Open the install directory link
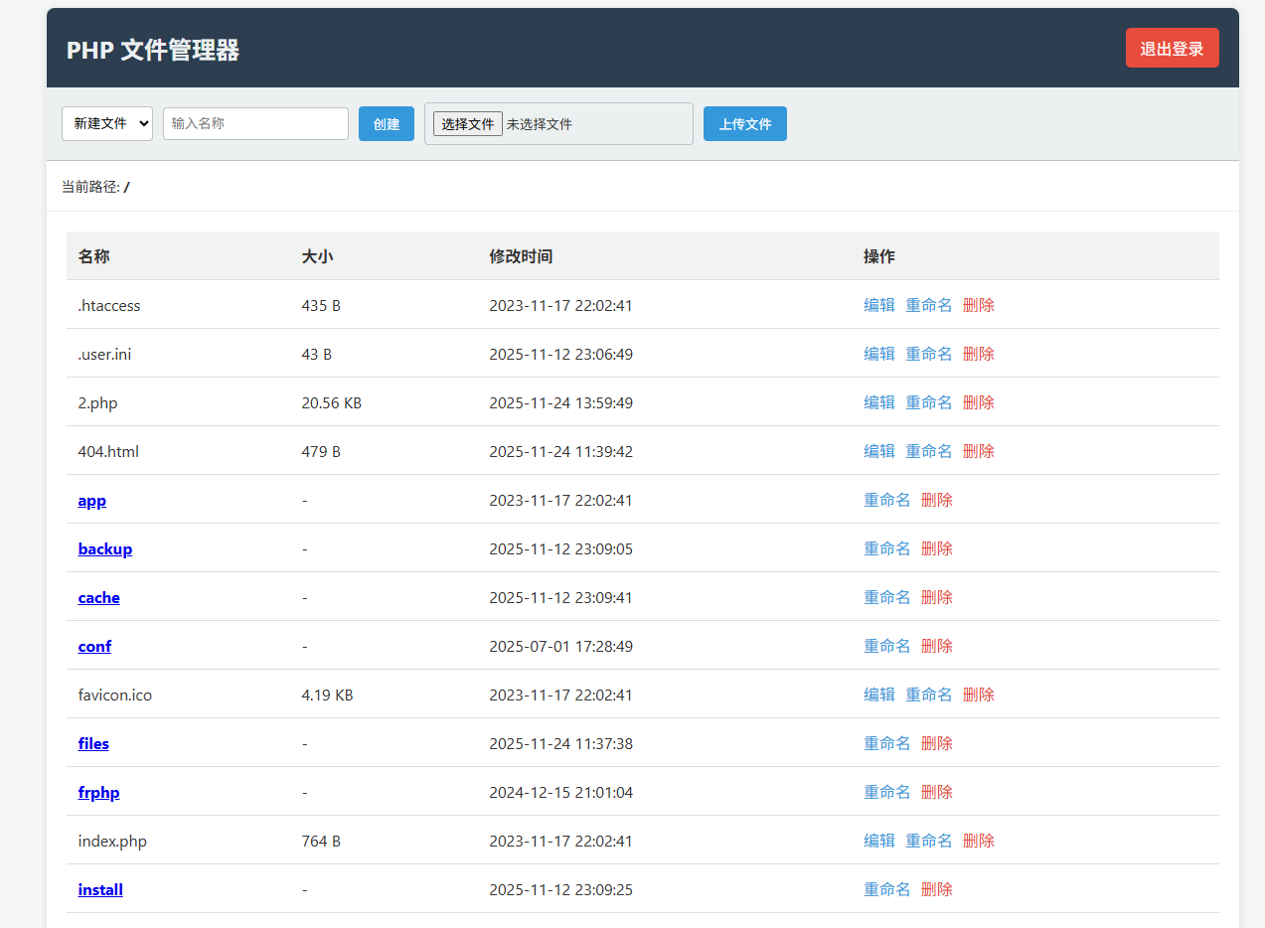The image size is (1265, 928). coord(100,890)
